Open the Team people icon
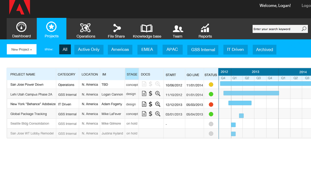 (177, 29)
